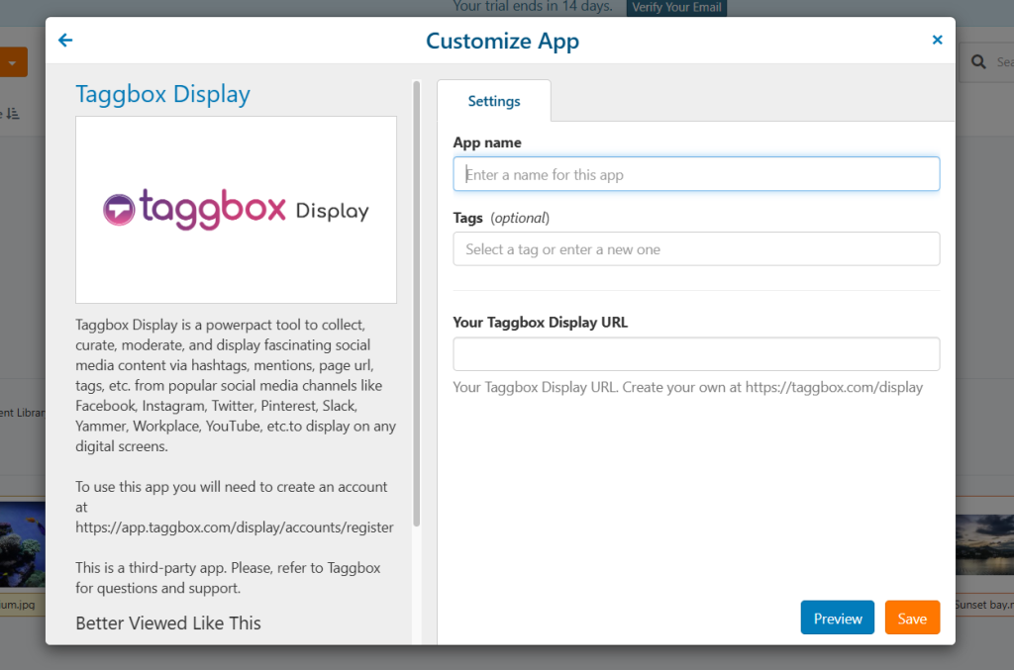Go back using the left arrow icon

(x=65, y=40)
